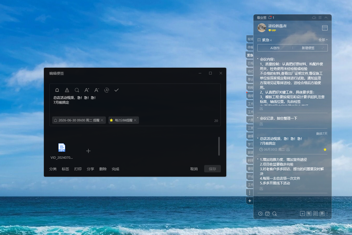
Task: Click attachment icon under 会议记录 note
Action: pyautogui.click(x=261, y=124)
